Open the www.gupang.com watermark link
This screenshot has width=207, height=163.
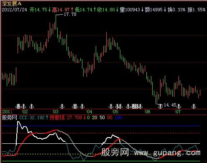(x=167, y=153)
